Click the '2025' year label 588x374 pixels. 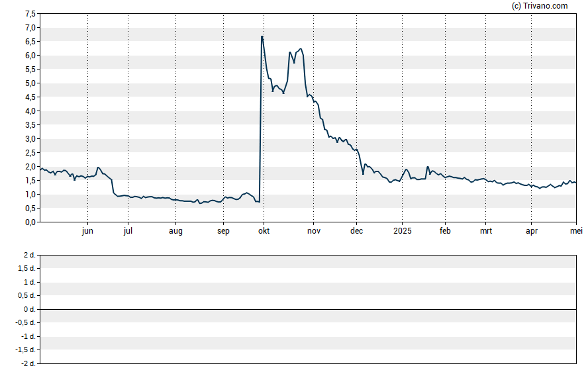tap(403, 231)
